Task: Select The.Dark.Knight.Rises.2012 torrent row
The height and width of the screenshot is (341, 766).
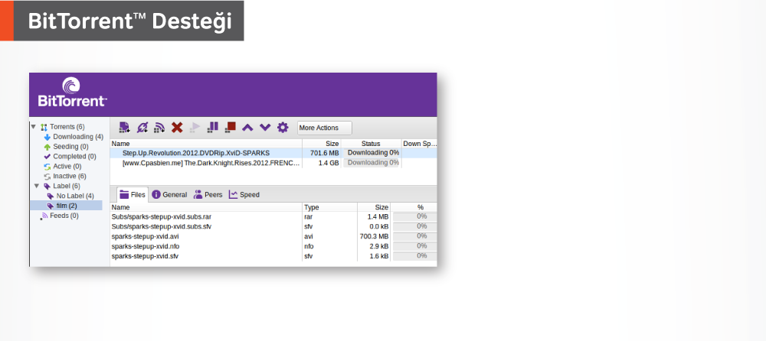Action: pyautogui.click(x=273, y=163)
